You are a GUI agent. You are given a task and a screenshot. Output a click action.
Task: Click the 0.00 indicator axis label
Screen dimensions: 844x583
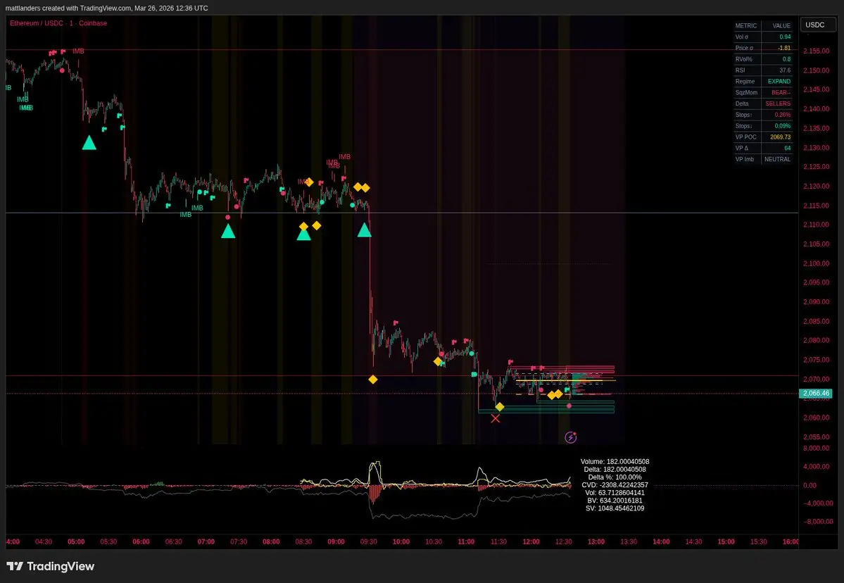[810, 486]
